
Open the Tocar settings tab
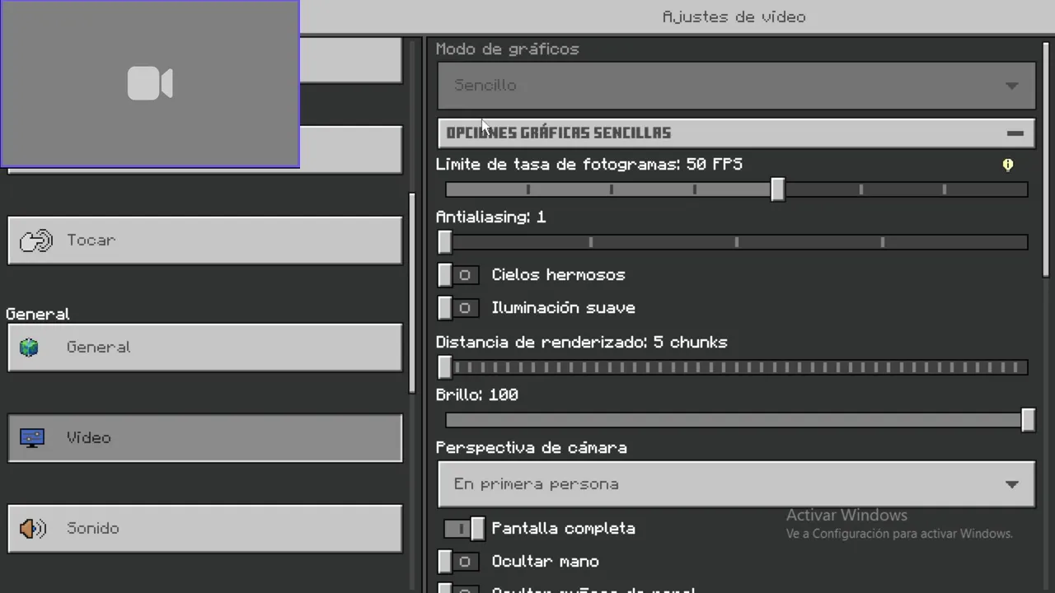pos(205,240)
